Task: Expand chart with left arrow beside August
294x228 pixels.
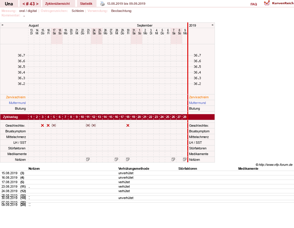Action: [x=2, y=25]
